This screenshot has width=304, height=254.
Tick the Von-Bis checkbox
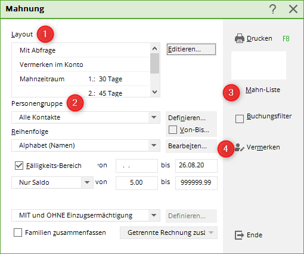click(x=173, y=130)
